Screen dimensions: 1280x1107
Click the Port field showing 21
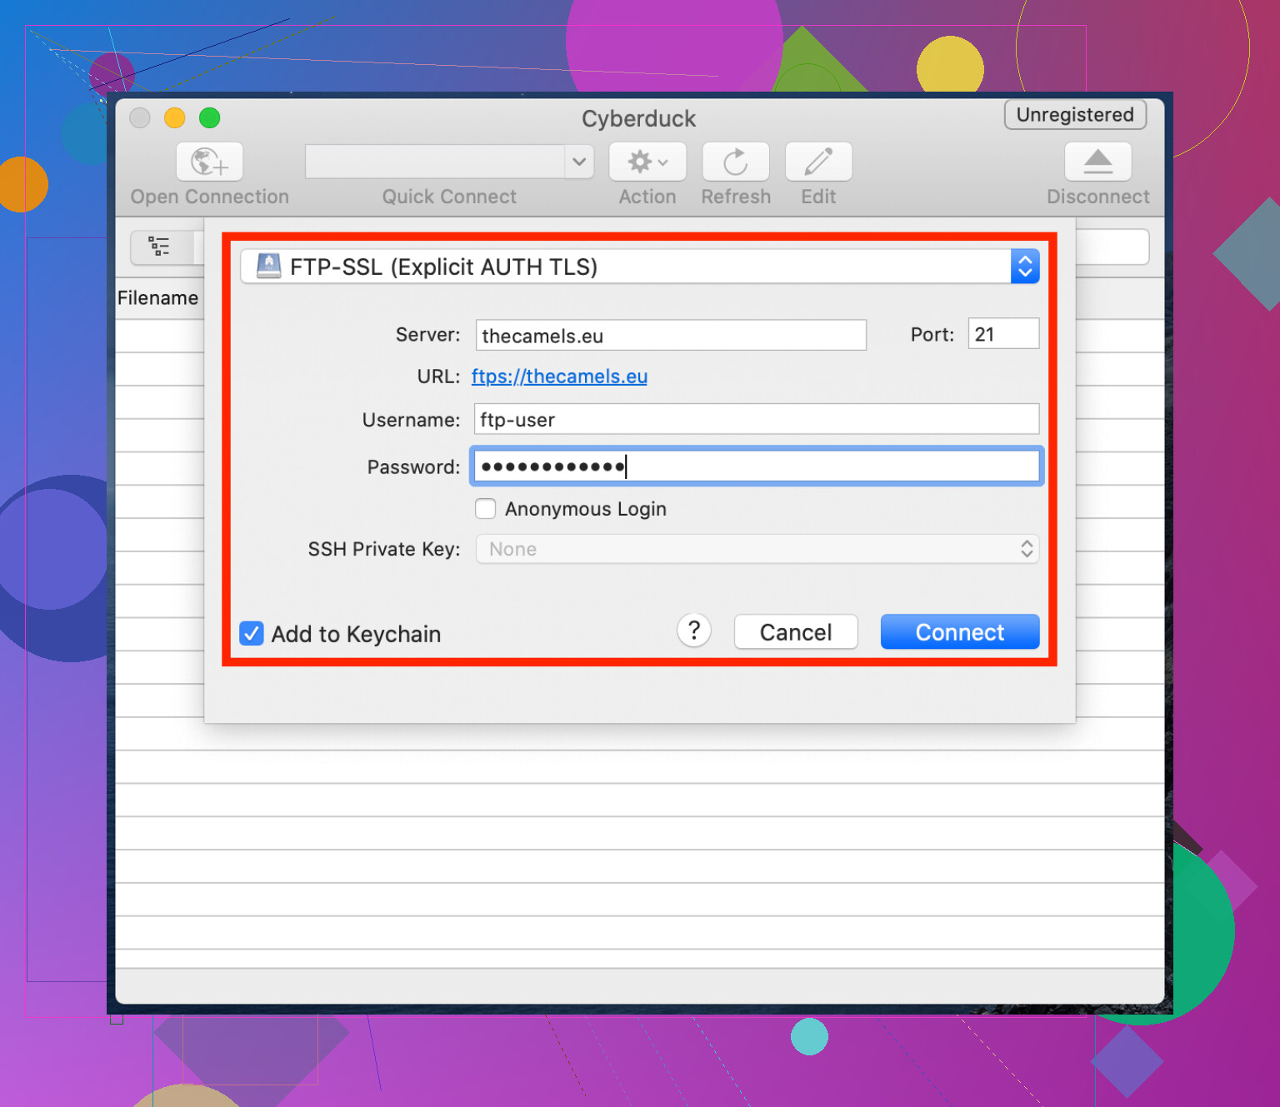[x=1003, y=334]
